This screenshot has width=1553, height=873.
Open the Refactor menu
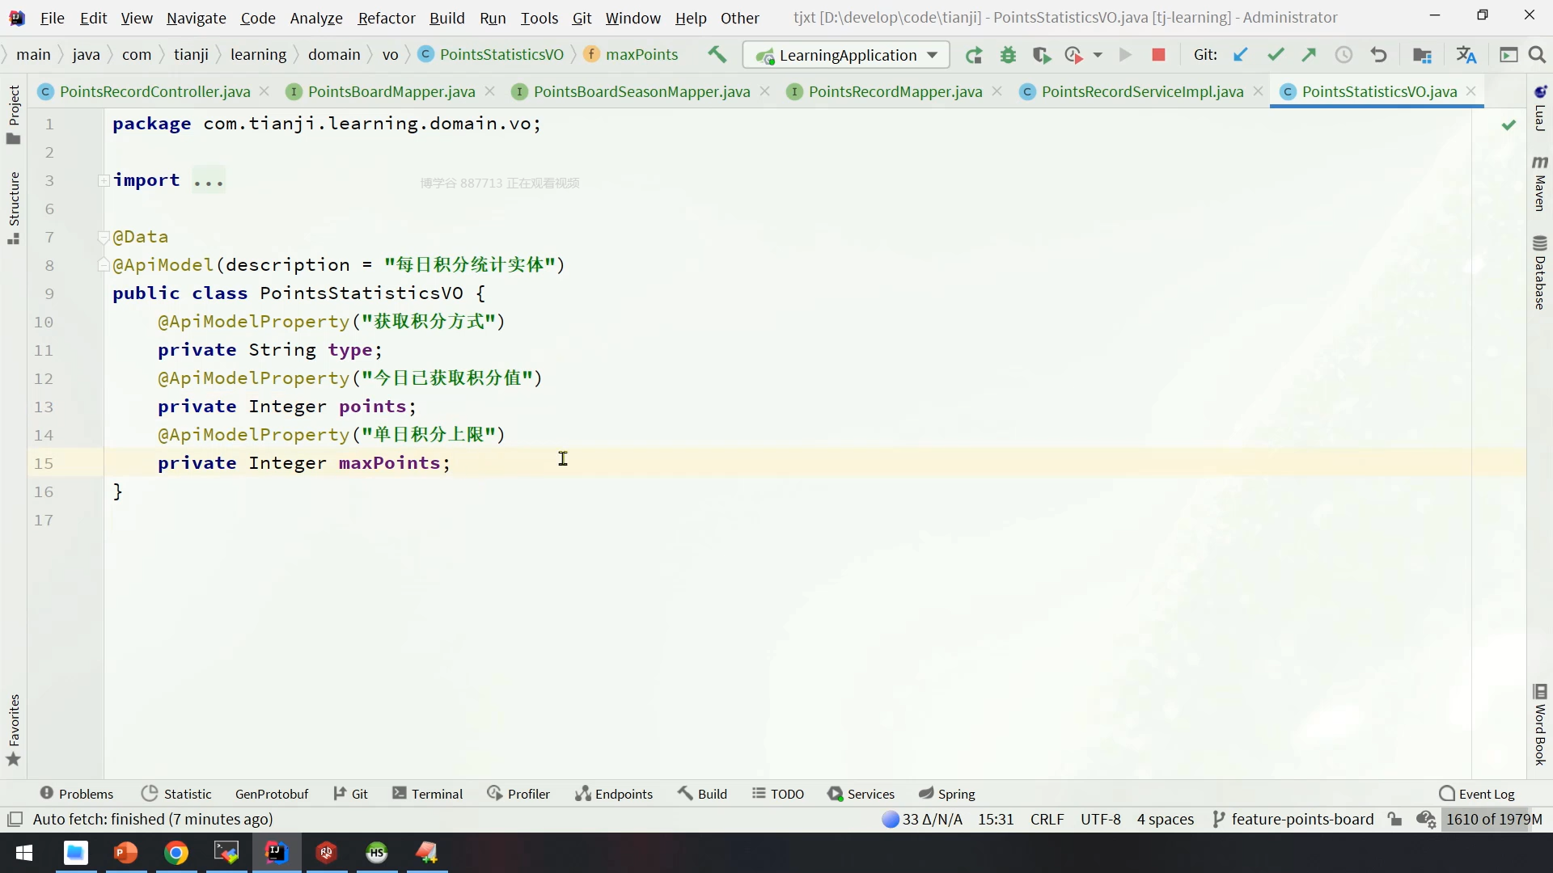click(386, 18)
